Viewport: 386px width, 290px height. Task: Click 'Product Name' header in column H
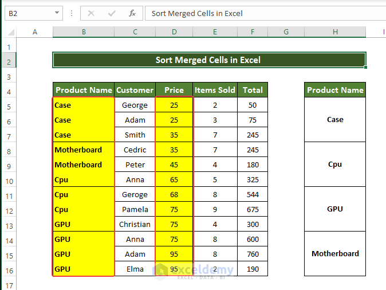coord(335,90)
